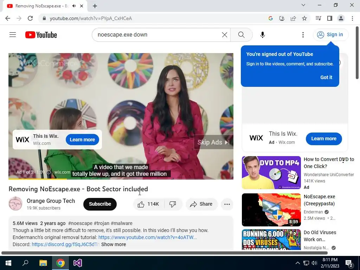This screenshot has height=270, width=360.
Task: Subscribe to Orange Group Tech
Action: coord(100,204)
